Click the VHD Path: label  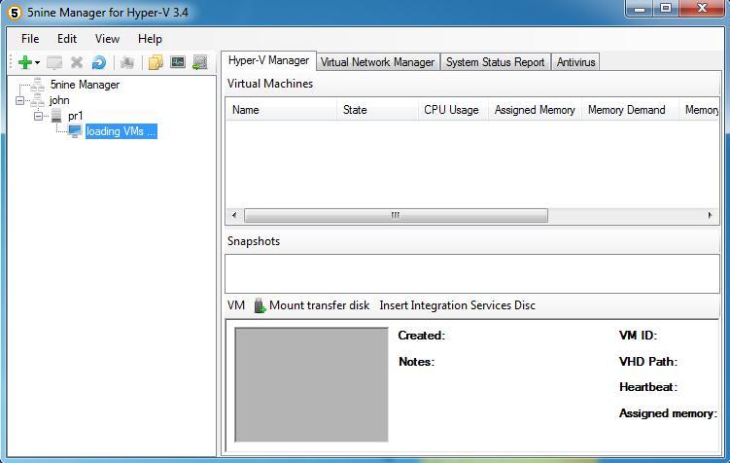tap(648, 362)
